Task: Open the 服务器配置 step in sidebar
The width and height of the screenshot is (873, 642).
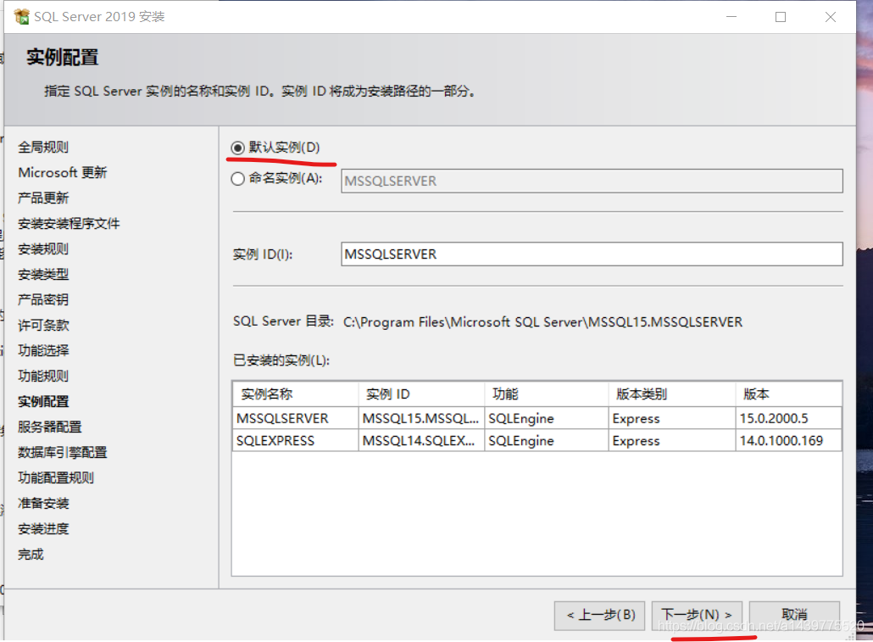Action: point(50,427)
